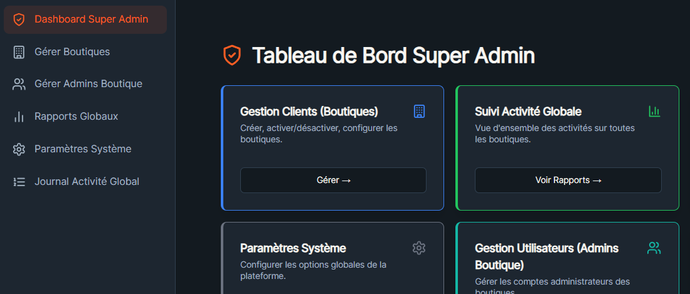Click the green chart icon in Suivi Activité card

654,111
